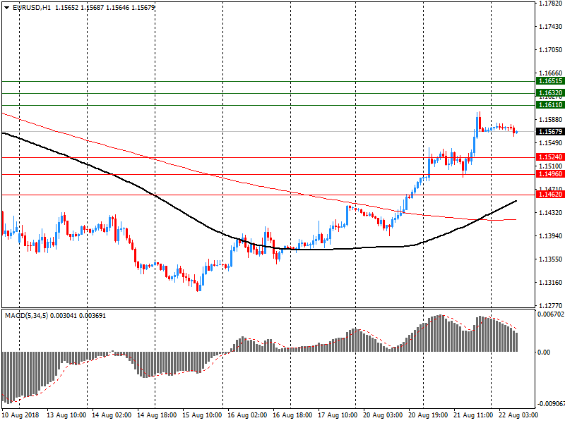
Task: Click the 1.15880 price scale value
Action: (551, 120)
